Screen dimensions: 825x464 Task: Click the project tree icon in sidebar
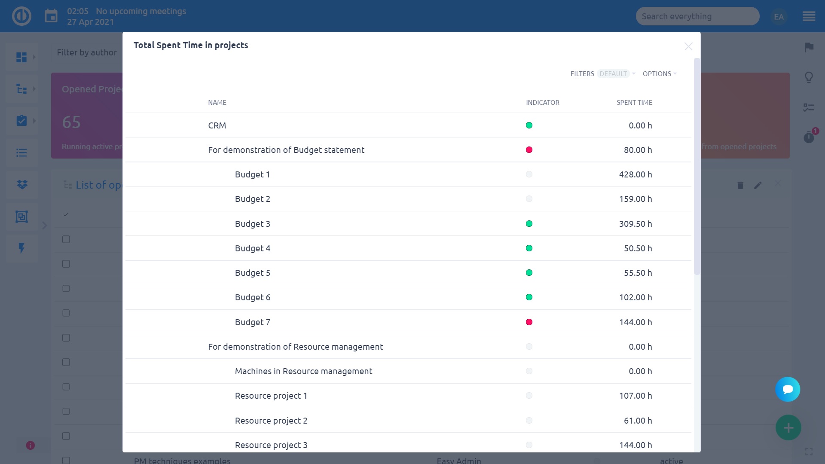point(21,89)
